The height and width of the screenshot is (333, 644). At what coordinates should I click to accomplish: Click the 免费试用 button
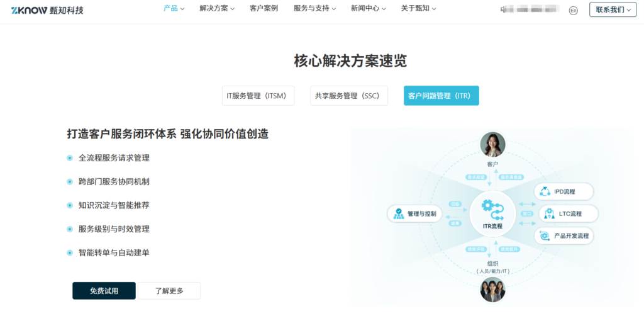point(104,291)
